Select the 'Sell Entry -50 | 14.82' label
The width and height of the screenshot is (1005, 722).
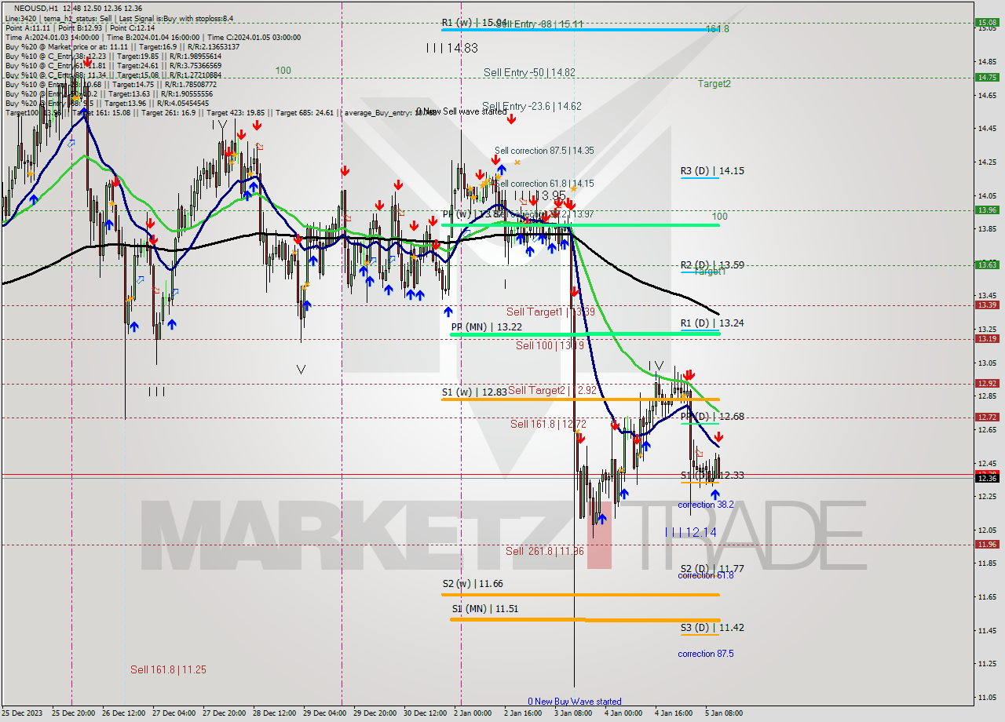click(529, 72)
